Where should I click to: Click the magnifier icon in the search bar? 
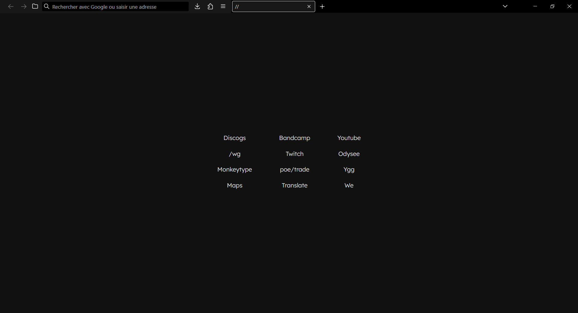coord(47,6)
